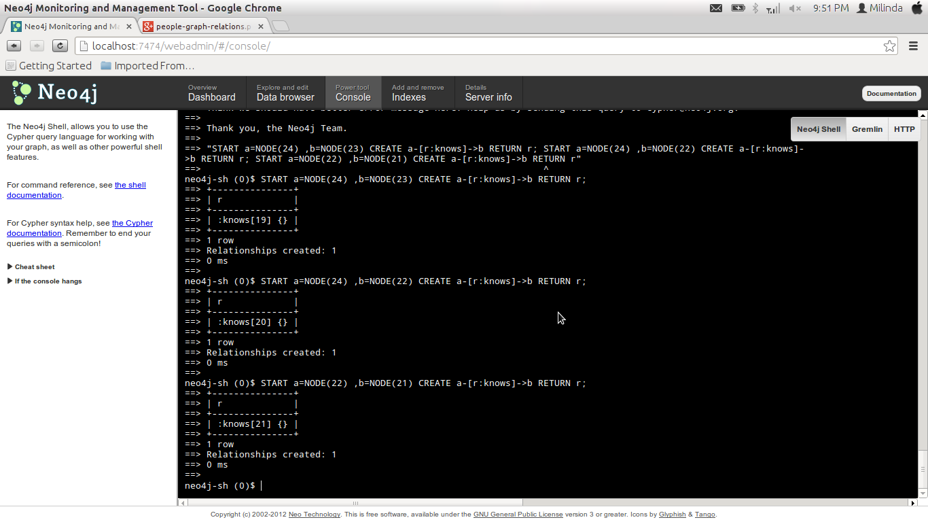
Task: Expand the If the console hangs section
Action: tap(45, 281)
